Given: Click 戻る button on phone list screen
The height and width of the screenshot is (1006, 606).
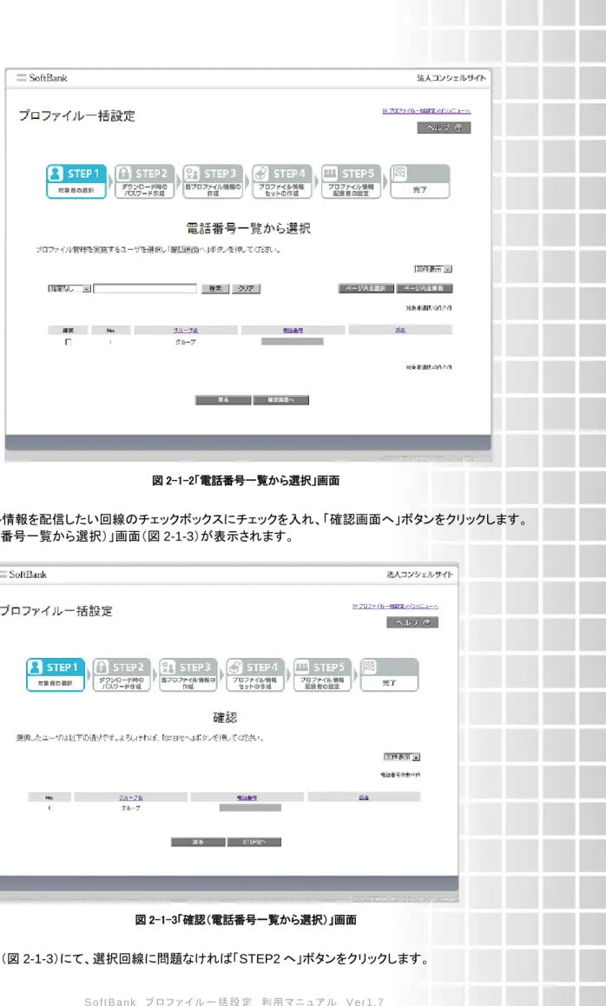Looking at the screenshot, I should click(223, 399).
